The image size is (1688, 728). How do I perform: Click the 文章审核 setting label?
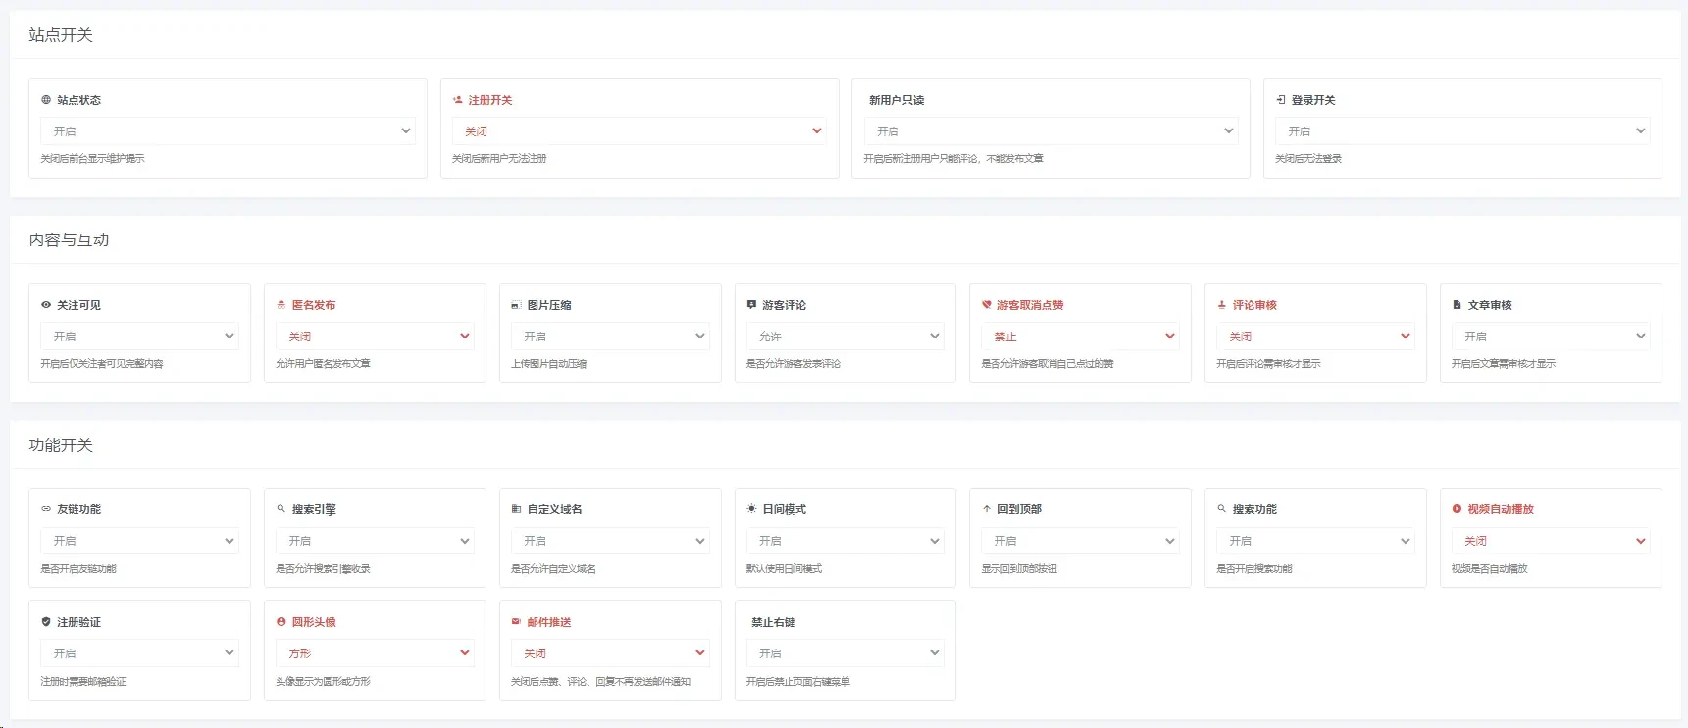[1490, 305]
